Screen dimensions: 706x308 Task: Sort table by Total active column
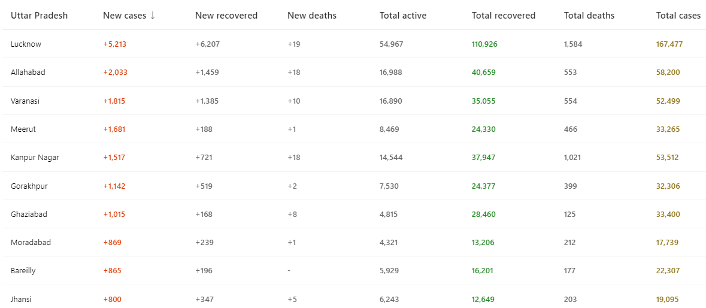tap(402, 16)
